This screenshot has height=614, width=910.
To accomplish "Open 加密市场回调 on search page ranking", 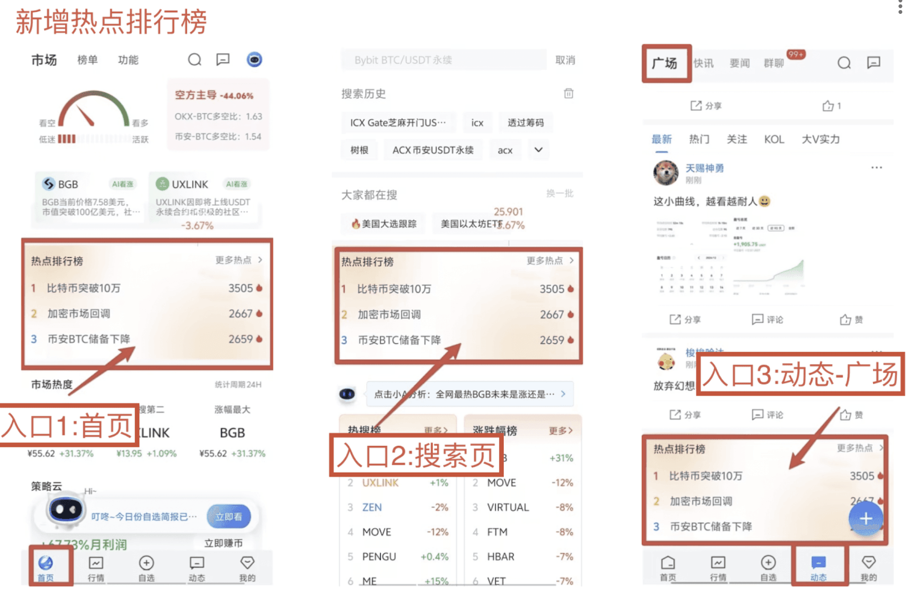I will [457, 315].
